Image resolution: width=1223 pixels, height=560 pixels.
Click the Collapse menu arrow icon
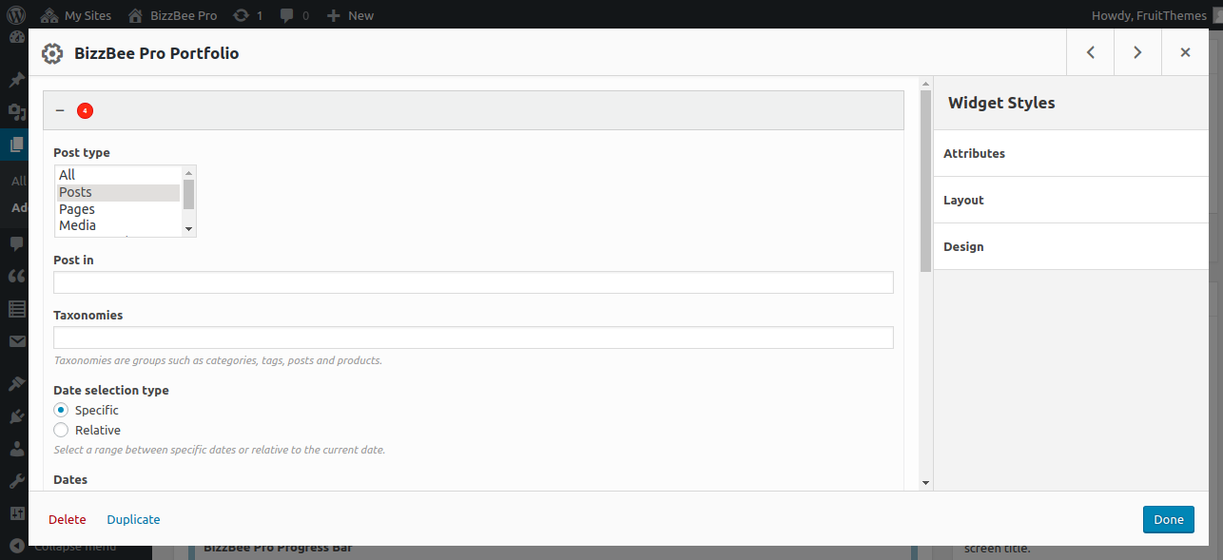point(16,546)
